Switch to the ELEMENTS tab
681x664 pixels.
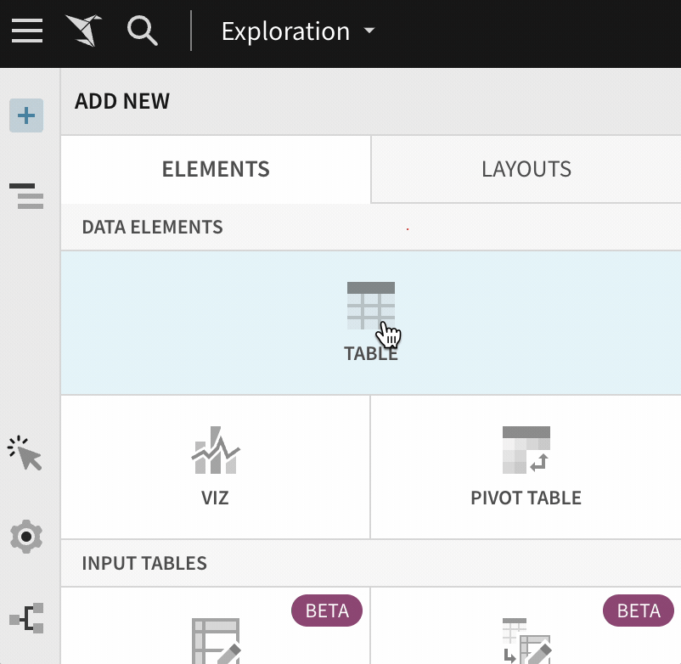tap(215, 169)
